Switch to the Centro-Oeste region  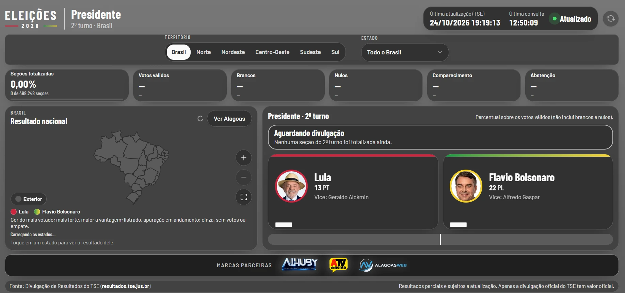pyautogui.click(x=272, y=52)
